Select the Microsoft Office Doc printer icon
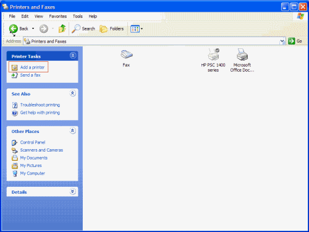 [242, 54]
